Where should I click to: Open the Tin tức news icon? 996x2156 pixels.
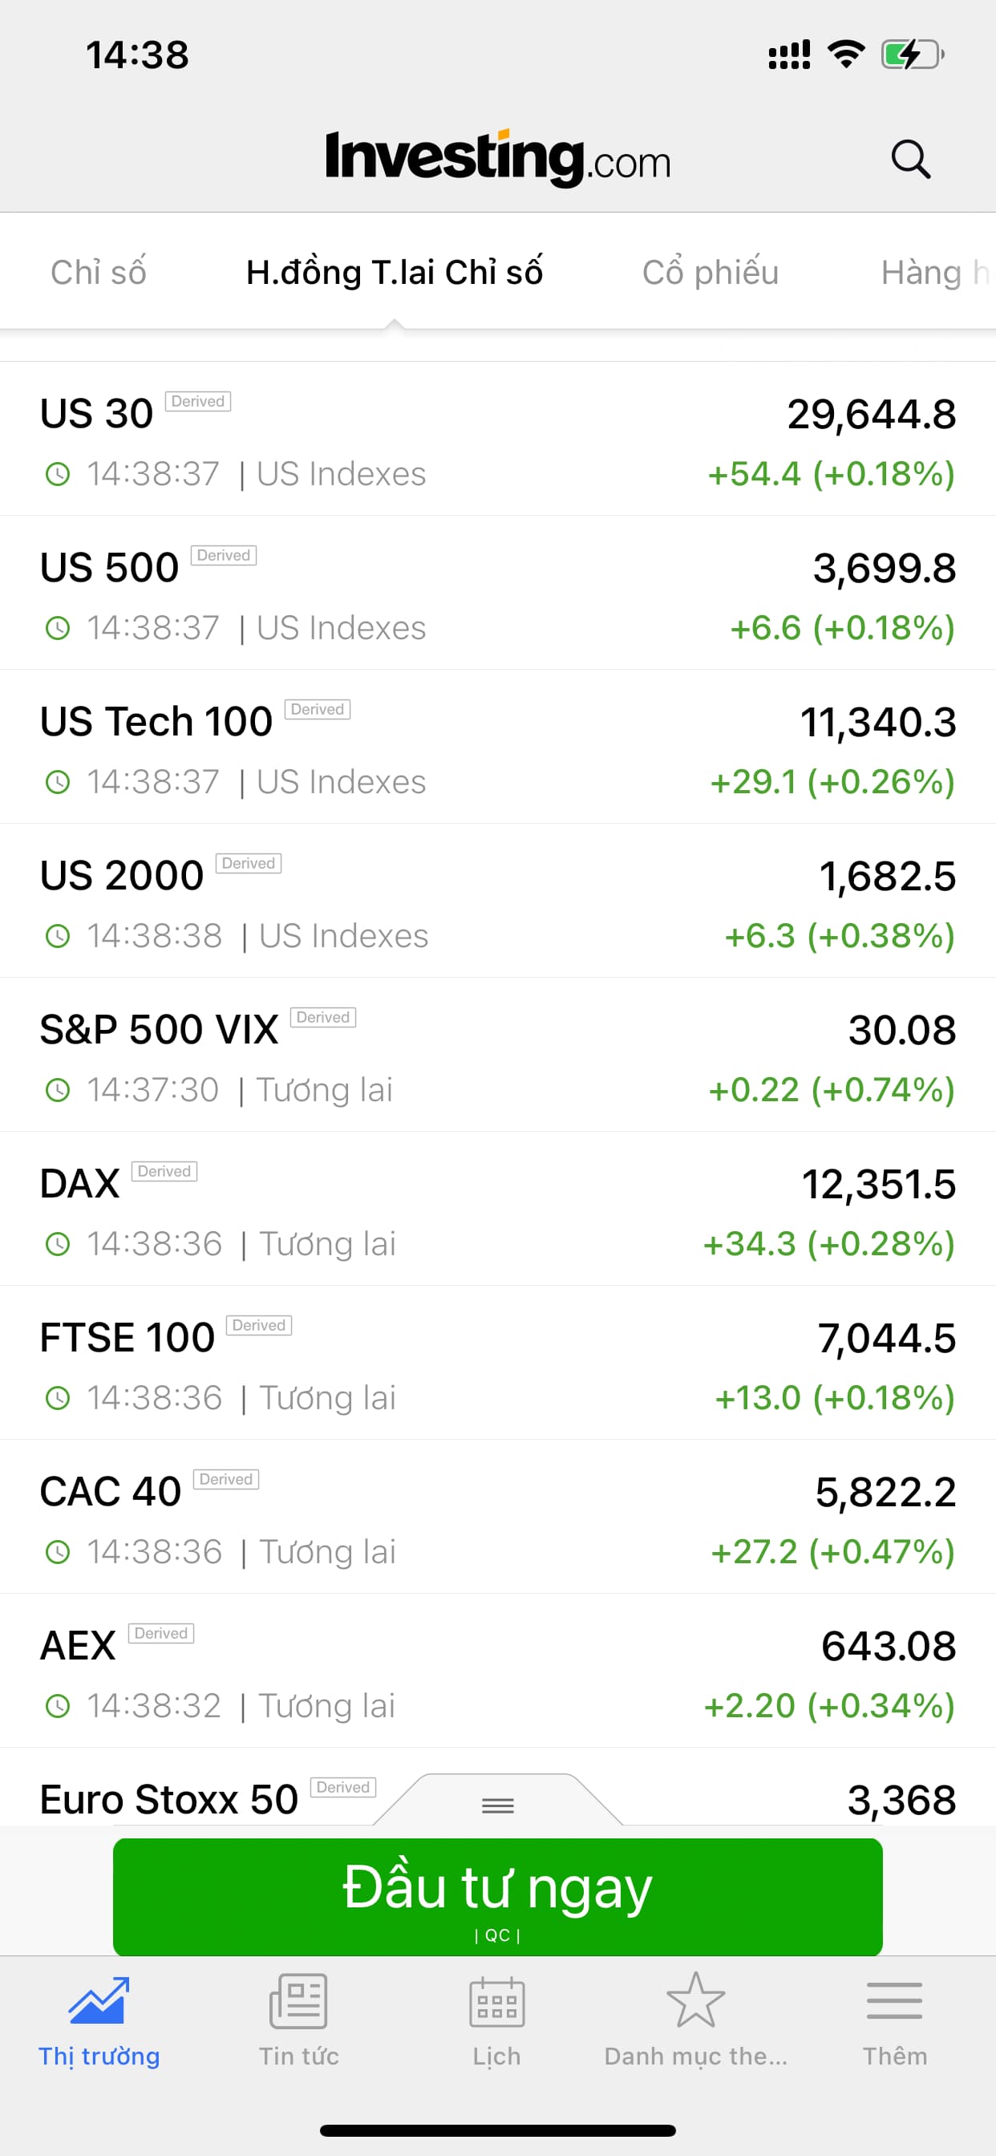click(x=298, y=2001)
